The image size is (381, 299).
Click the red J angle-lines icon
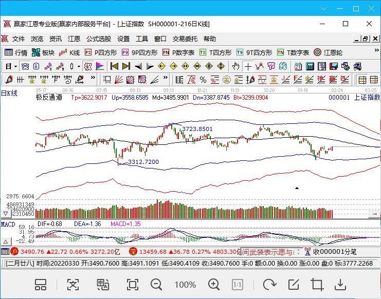286,80
